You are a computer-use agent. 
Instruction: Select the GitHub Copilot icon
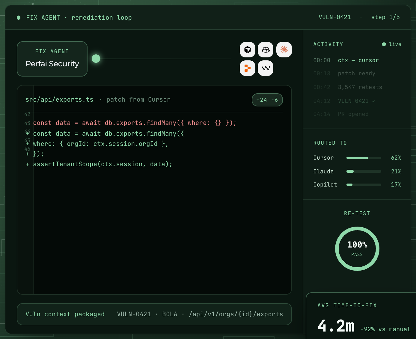[x=266, y=50]
